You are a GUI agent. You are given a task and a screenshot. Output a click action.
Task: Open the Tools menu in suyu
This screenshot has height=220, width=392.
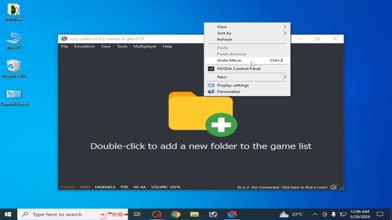click(x=122, y=46)
